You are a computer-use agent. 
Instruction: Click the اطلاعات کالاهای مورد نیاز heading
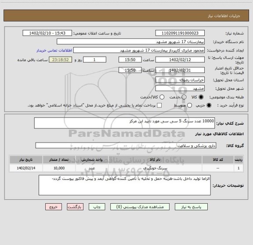(x=220, y=134)
